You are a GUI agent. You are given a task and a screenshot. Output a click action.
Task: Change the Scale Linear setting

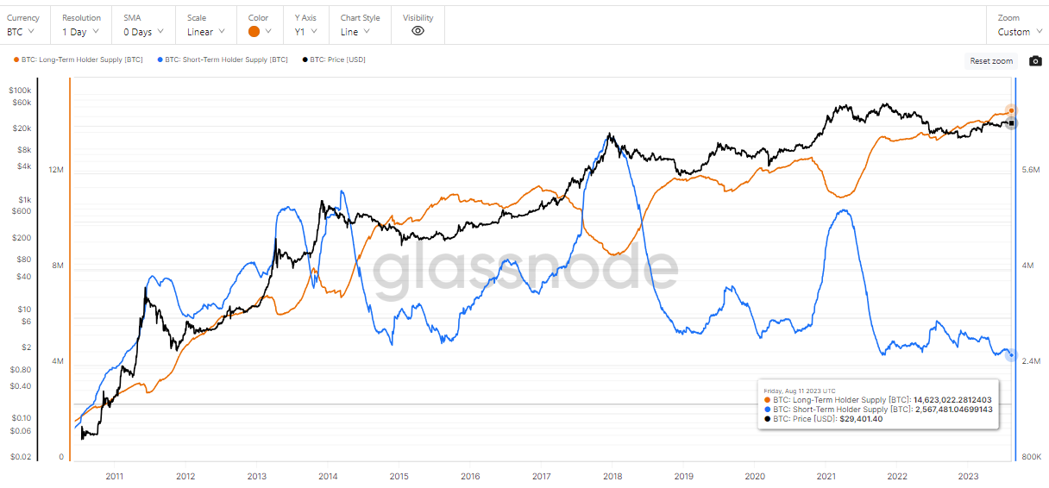[x=206, y=32]
